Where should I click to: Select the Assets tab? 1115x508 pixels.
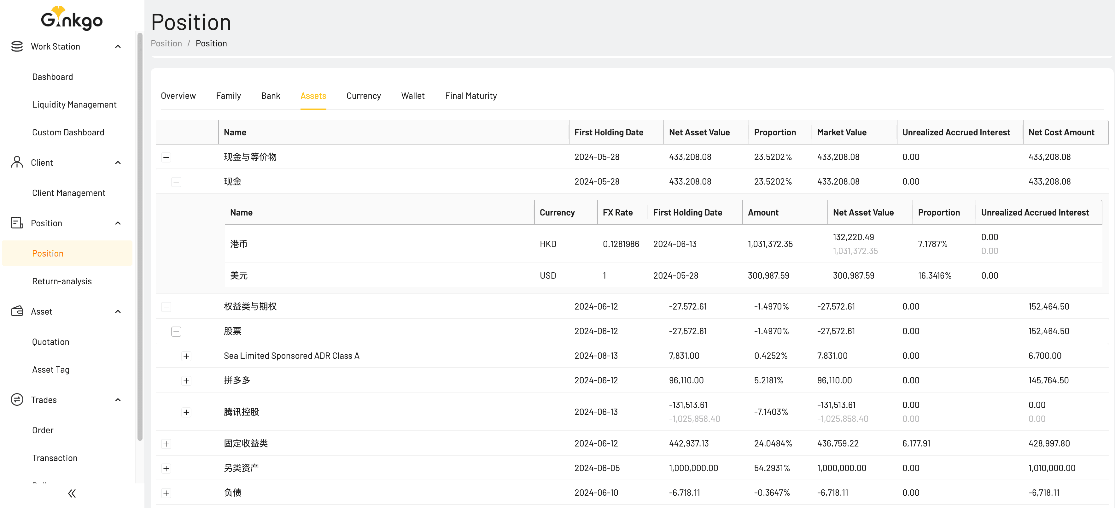click(313, 96)
